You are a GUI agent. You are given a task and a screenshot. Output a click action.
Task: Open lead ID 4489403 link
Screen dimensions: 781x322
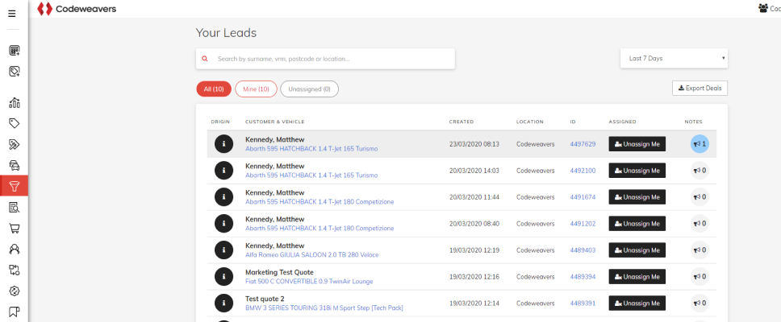pos(583,250)
